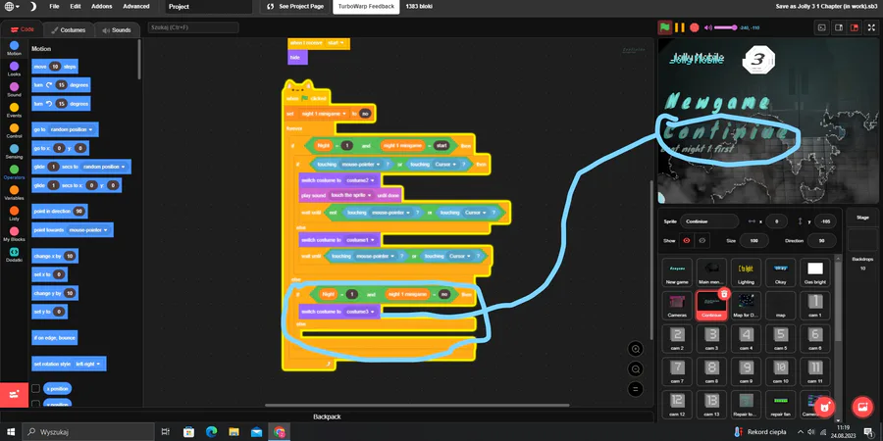Open 'point towards mouse-pointer' dropdown
The image size is (883, 441).
click(89, 230)
